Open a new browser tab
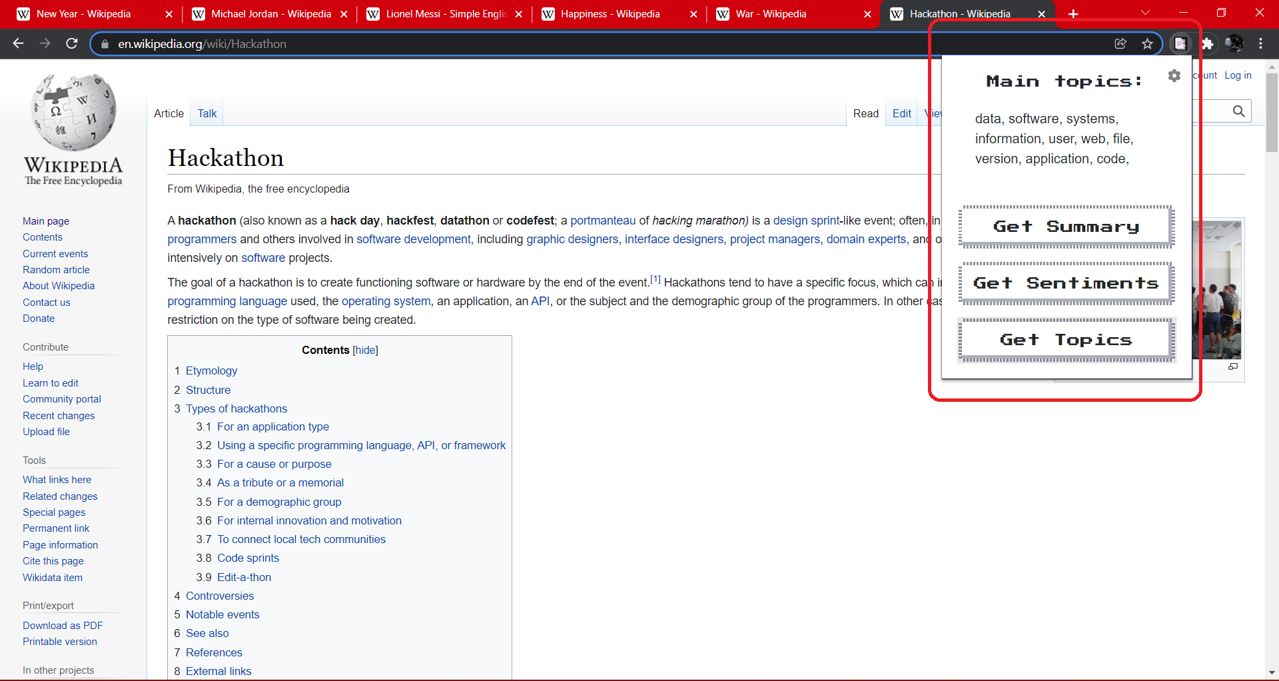The height and width of the screenshot is (681, 1279). tap(1073, 14)
